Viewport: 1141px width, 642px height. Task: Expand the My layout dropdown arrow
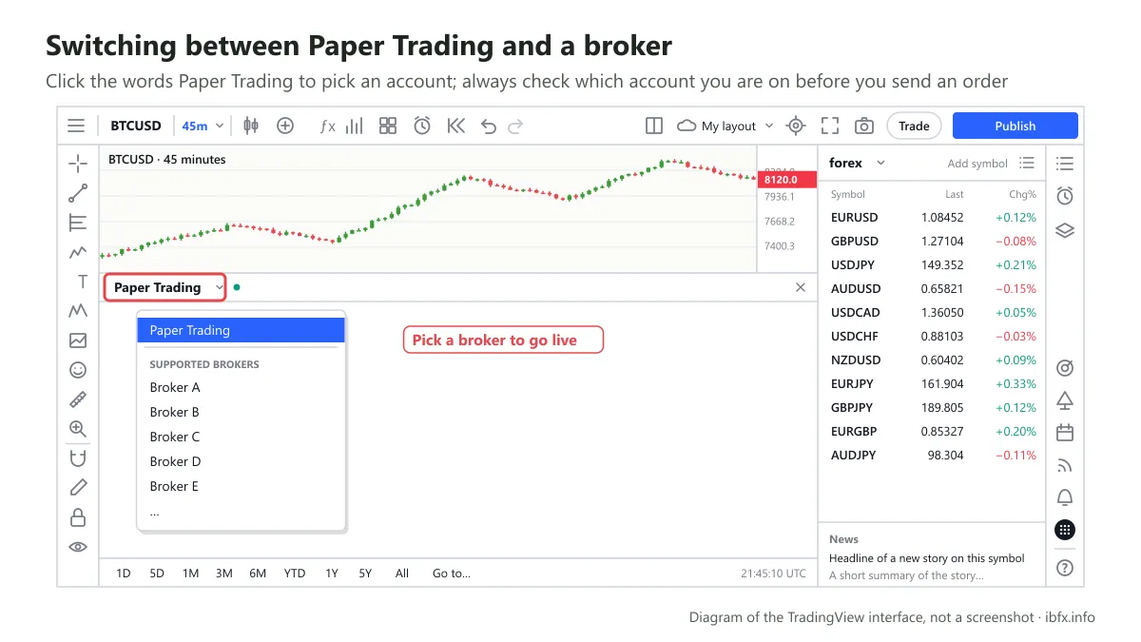pyautogui.click(x=769, y=126)
